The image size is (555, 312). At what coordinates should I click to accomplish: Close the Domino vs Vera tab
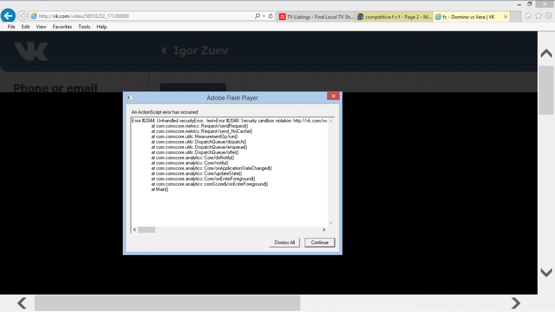pyautogui.click(x=505, y=17)
